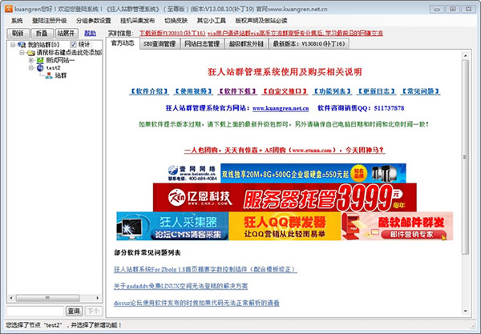Click the content pane vertical scrollbar thumb

[x=465, y=157]
